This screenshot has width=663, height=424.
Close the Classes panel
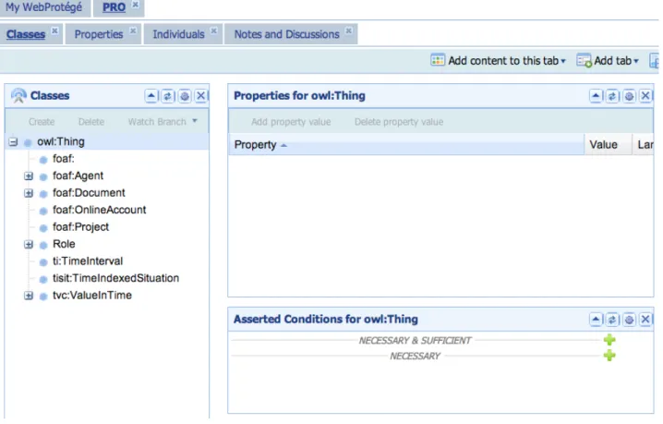tap(201, 96)
